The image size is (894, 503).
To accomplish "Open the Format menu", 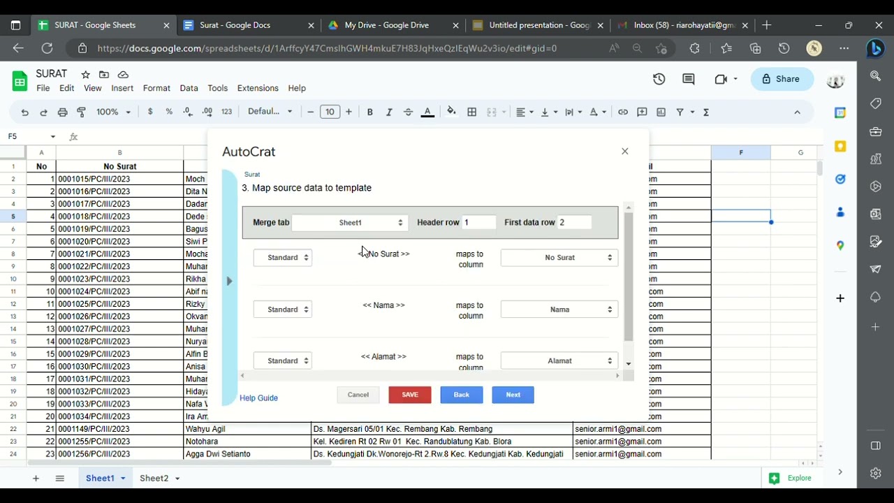I will pyautogui.click(x=156, y=88).
